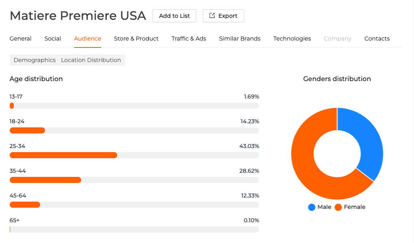The width and height of the screenshot is (414, 243).
Task: Click the Contacts tab
Action: [377, 39]
